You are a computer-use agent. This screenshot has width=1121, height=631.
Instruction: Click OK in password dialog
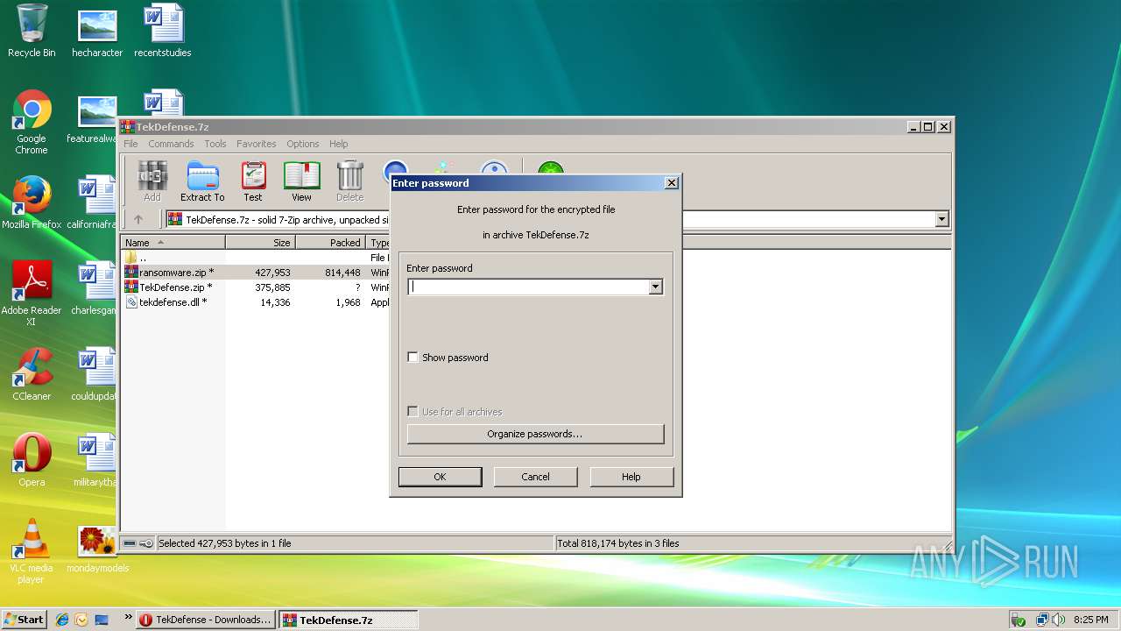[x=440, y=477]
